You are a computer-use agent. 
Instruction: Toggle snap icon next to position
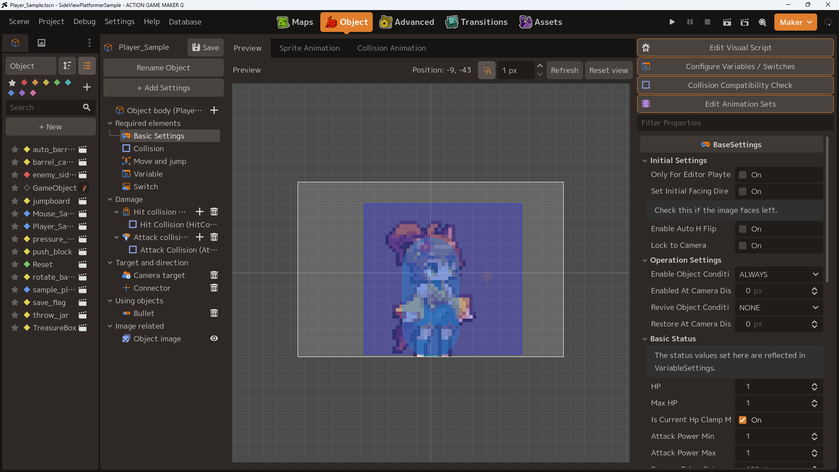[487, 70]
